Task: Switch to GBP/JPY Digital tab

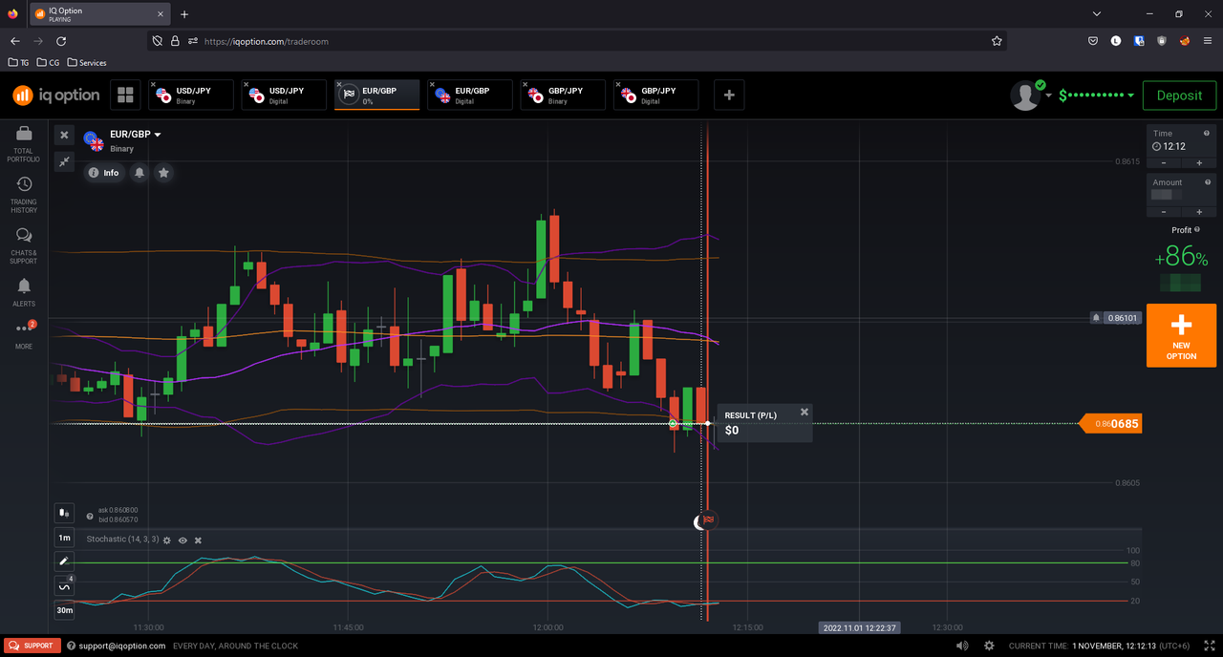Action: click(656, 95)
